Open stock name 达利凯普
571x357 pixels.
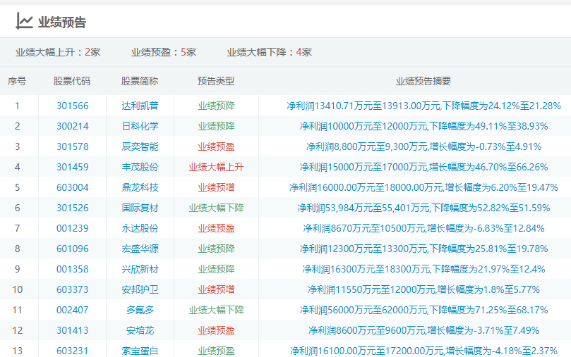pos(140,106)
